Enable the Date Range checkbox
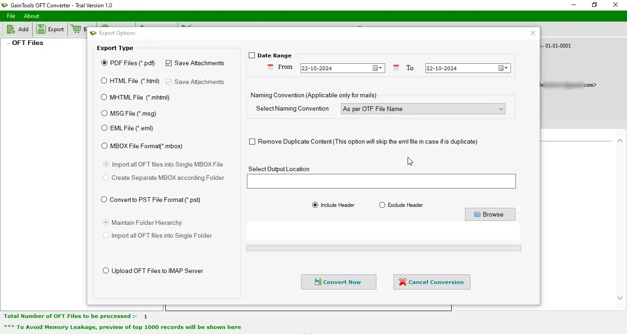This screenshot has height=334, width=627. [252, 56]
